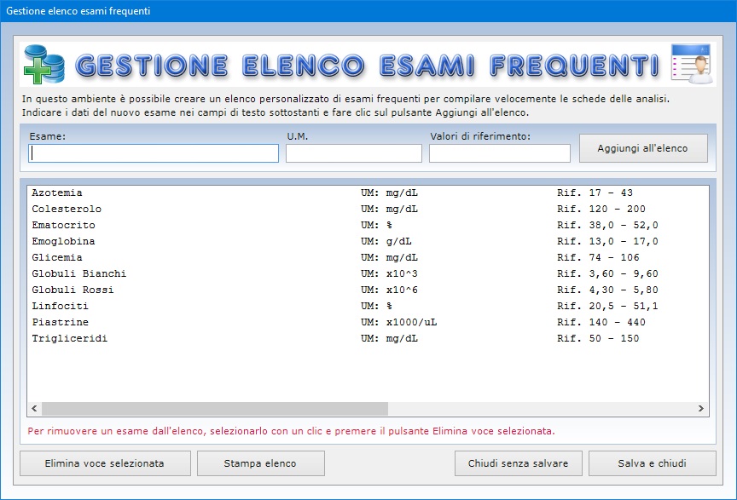Click the horizontal scrollbar right arrow

[x=701, y=409]
